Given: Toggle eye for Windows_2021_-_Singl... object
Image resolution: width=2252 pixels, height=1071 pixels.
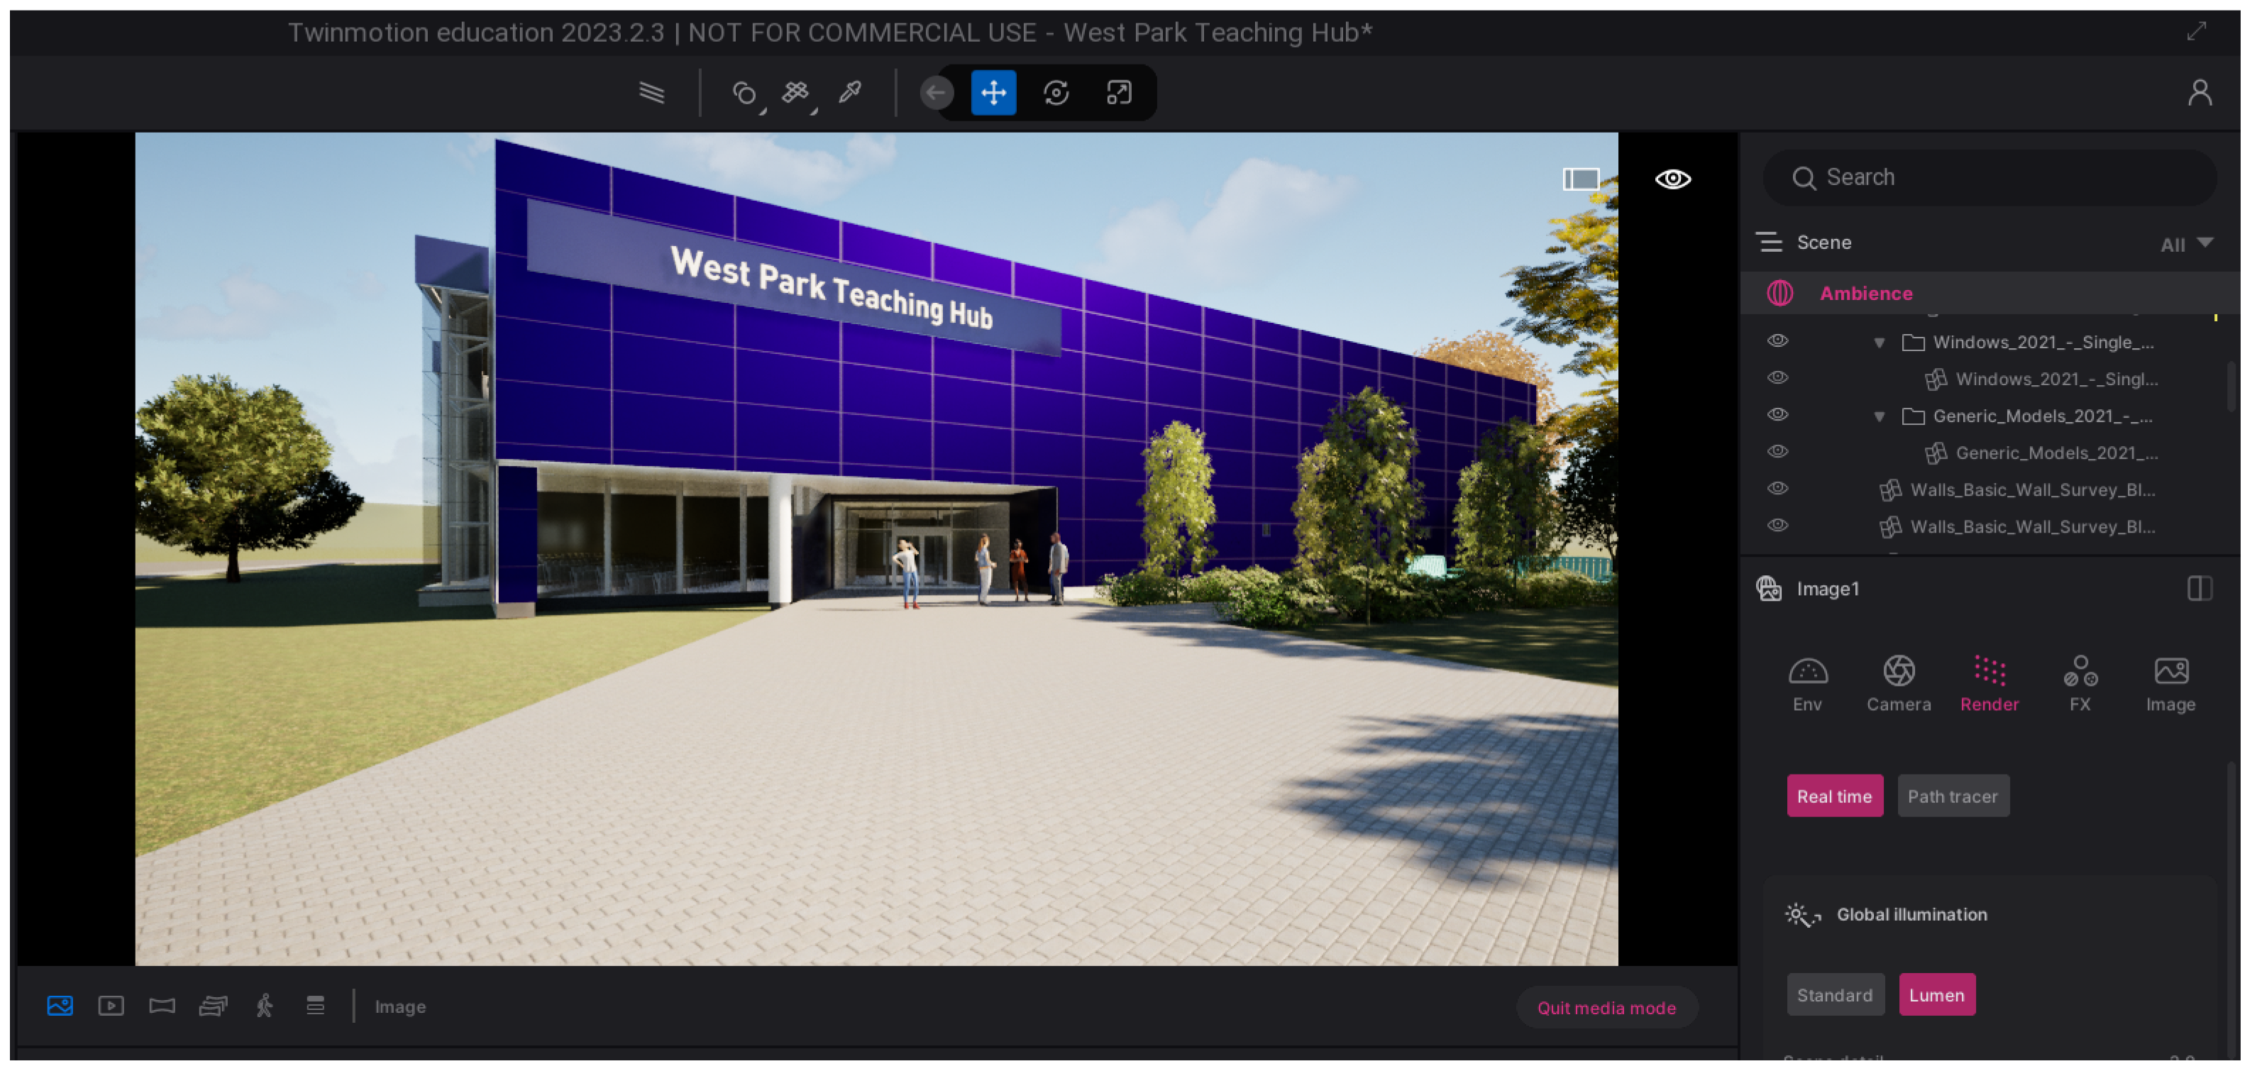Looking at the screenshot, I should coord(1777,377).
